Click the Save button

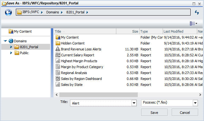pyautogui.click(x=154, y=112)
